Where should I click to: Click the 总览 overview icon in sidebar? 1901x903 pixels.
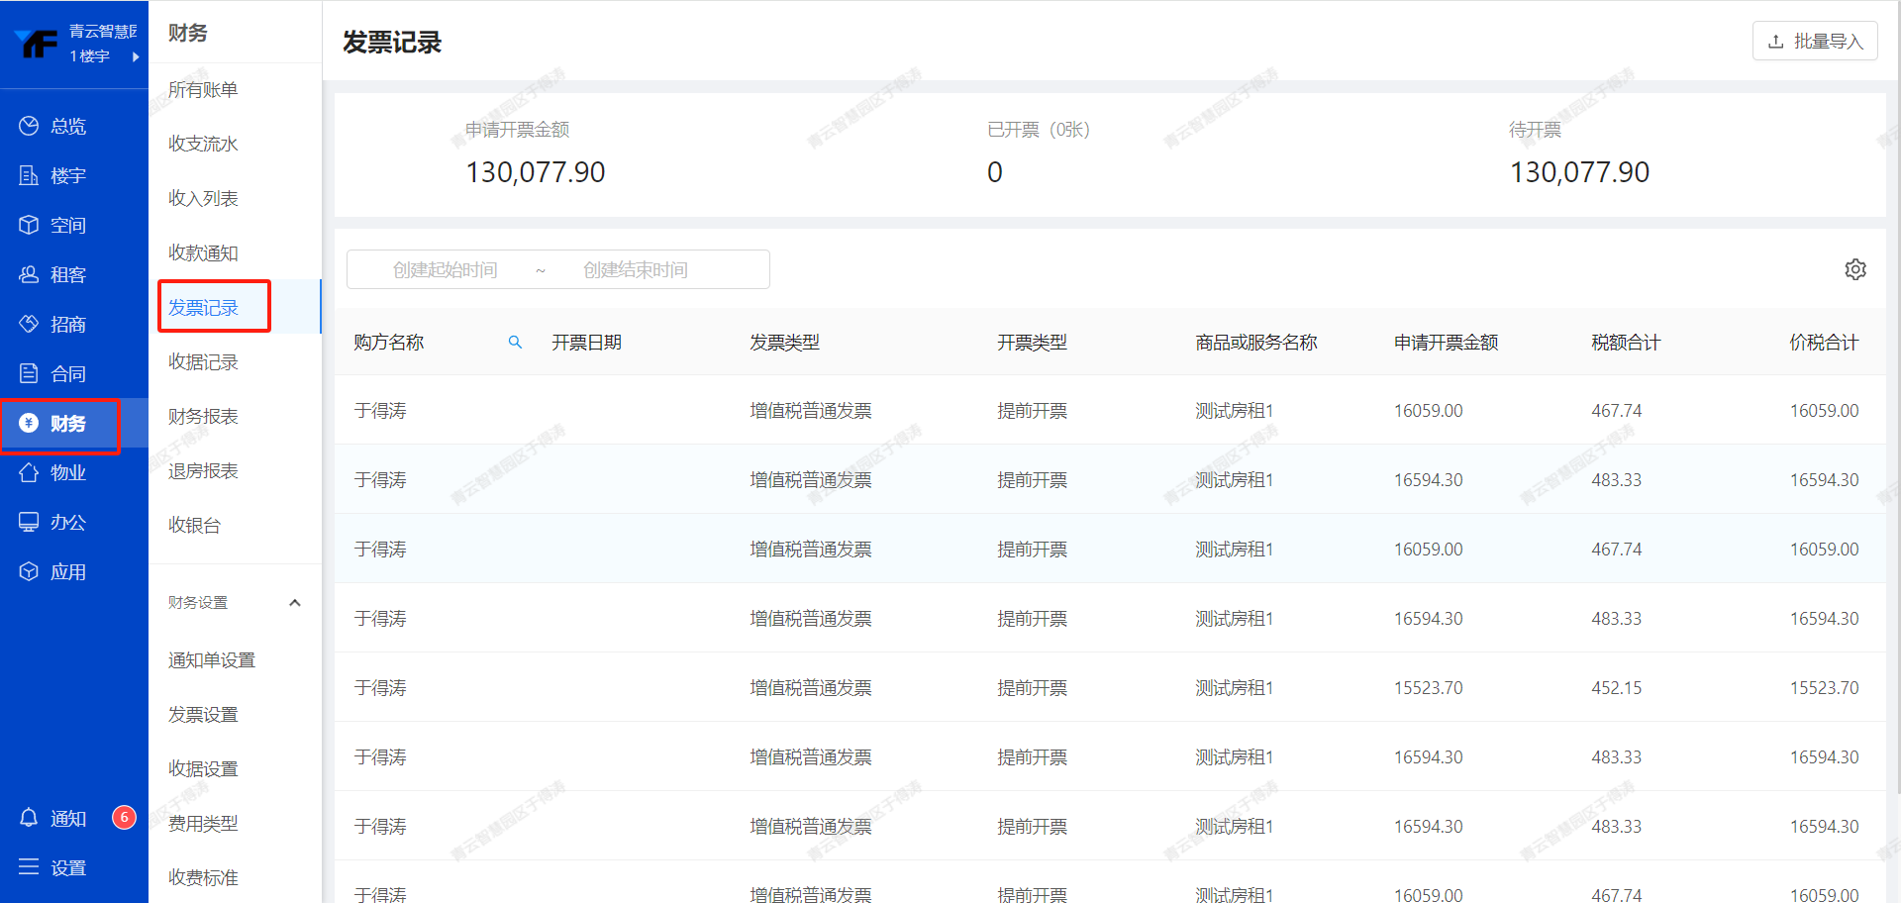pos(30,126)
